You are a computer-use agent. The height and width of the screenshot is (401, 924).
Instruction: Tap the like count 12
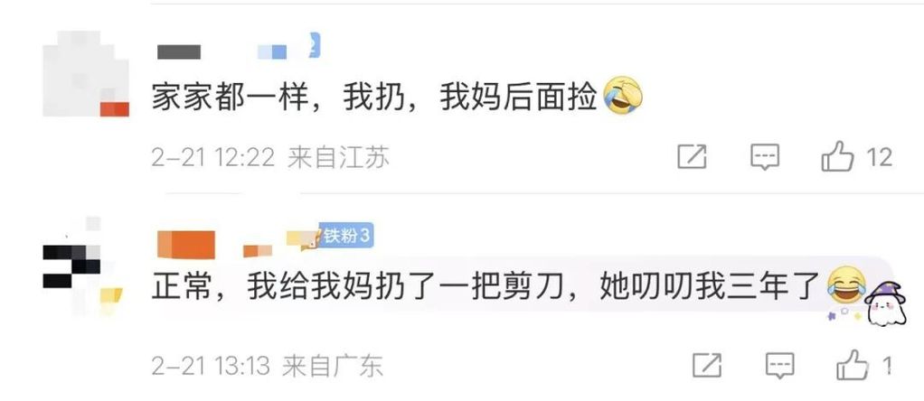pyautogui.click(x=879, y=157)
